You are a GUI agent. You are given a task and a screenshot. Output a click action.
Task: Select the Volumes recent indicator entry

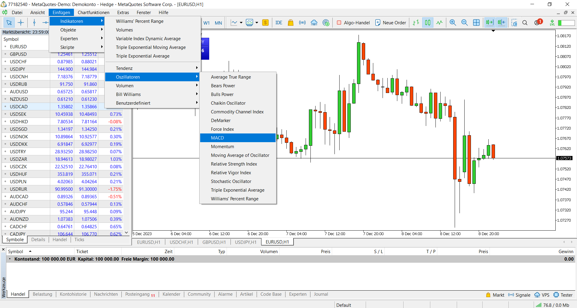(152, 30)
